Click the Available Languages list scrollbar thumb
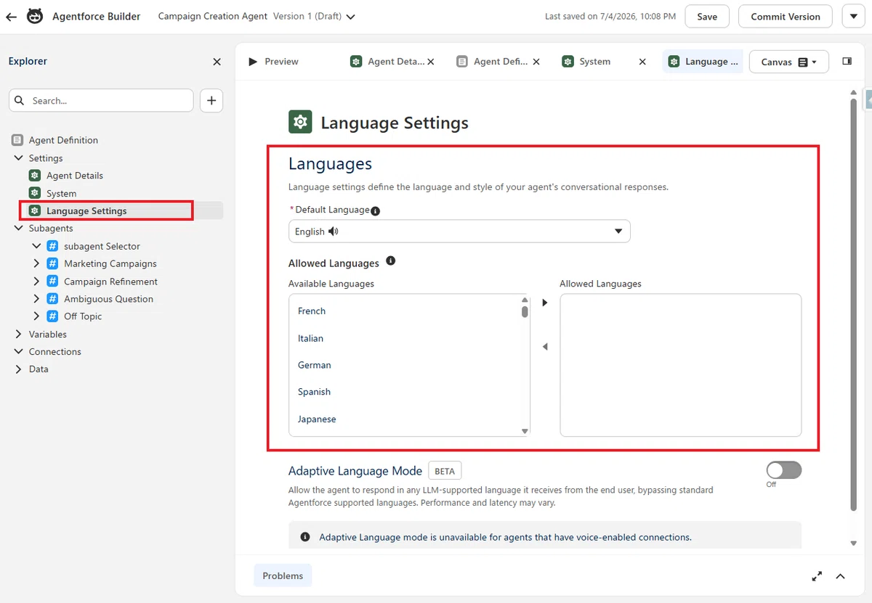Image resolution: width=872 pixels, height=603 pixels. click(525, 312)
